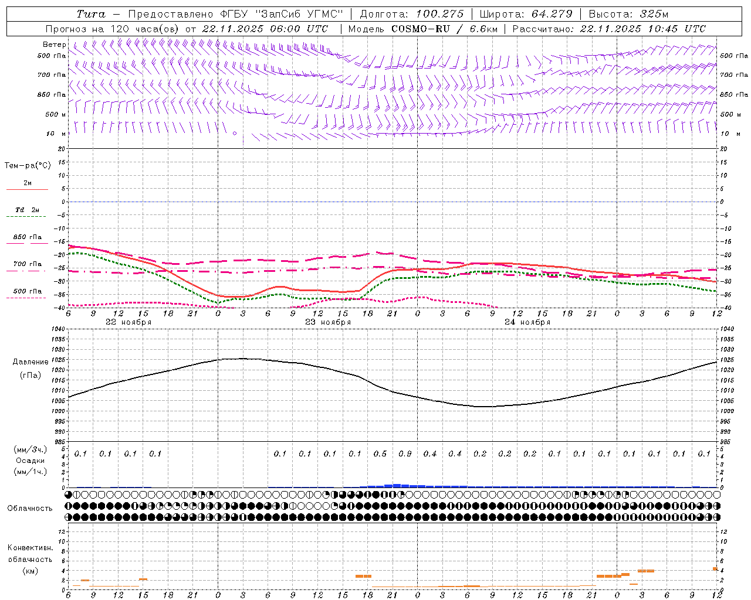Click the "(мм/3ч.)" precipitation unit label
The image size is (751, 600).
31,449
